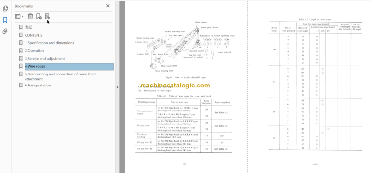
Task: Click the Table 4.1 caption text
Action: [184, 96]
